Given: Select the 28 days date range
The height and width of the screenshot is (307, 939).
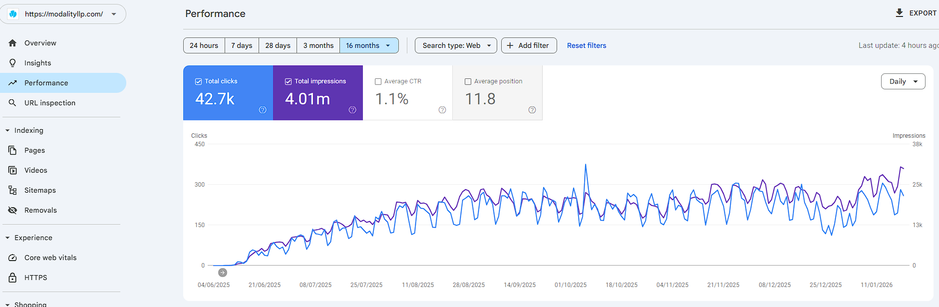Looking at the screenshot, I should 278,45.
